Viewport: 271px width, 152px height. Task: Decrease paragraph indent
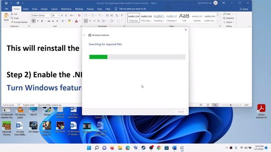(x=107, y=15)
